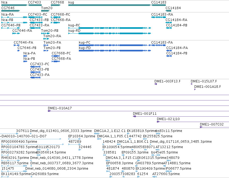Click the CG14184 gene feature

pos(168,11)
